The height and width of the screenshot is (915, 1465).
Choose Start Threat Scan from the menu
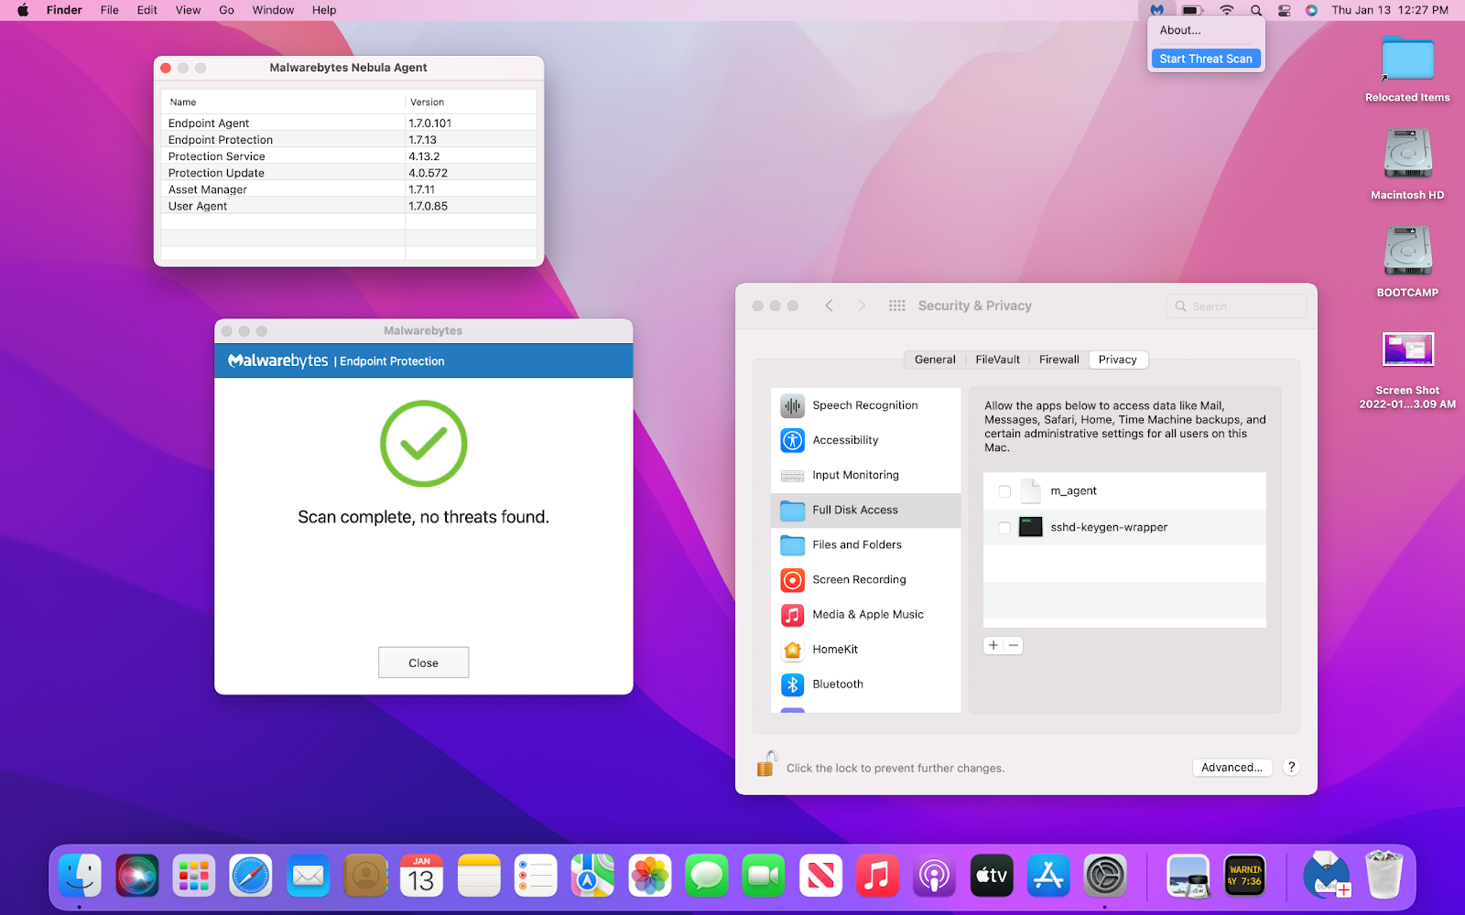tap(1205, 59)
